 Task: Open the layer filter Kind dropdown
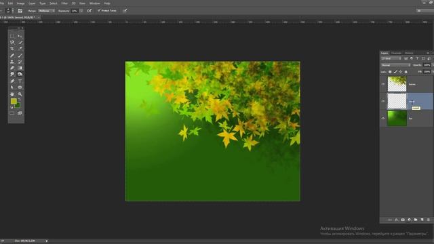click(x=391, y=59)
